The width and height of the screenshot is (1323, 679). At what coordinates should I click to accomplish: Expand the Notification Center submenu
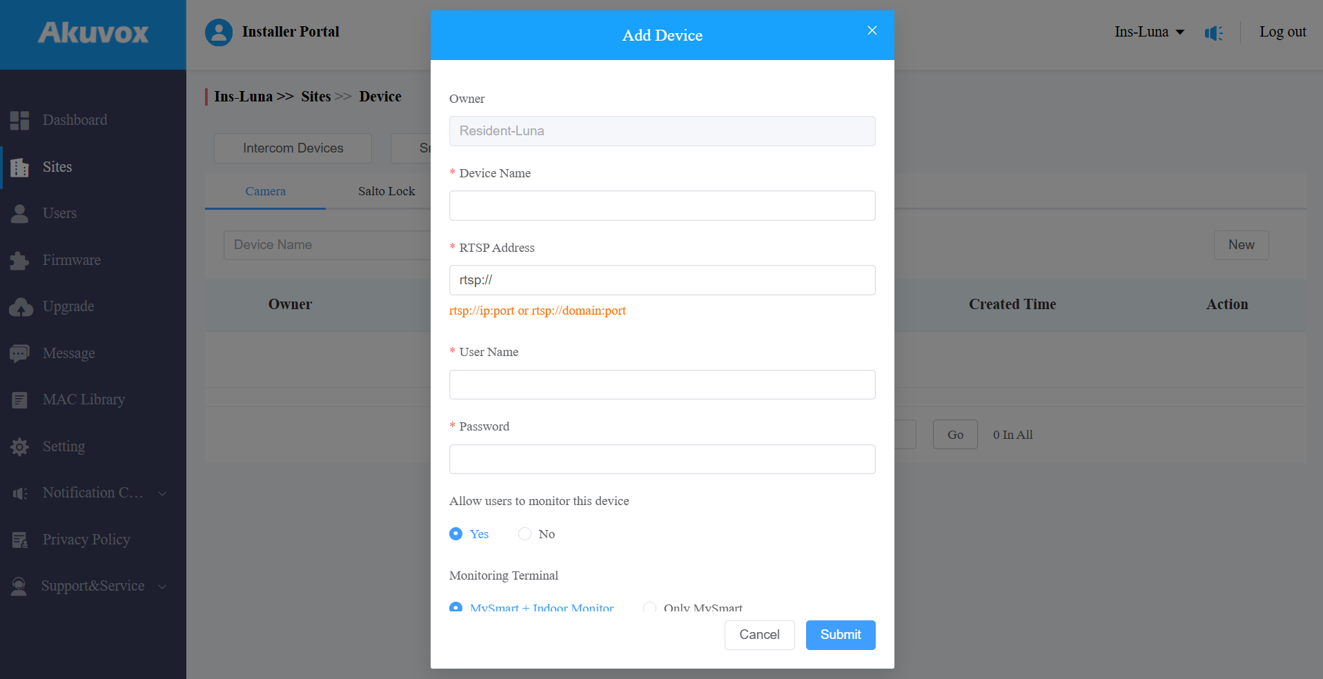tap(90, 493)
